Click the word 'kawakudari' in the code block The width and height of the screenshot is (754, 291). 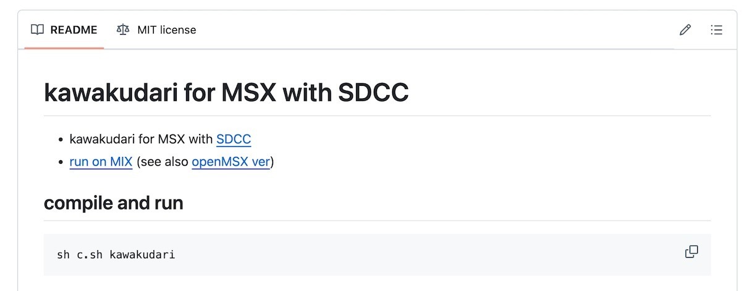click(142, 255)
